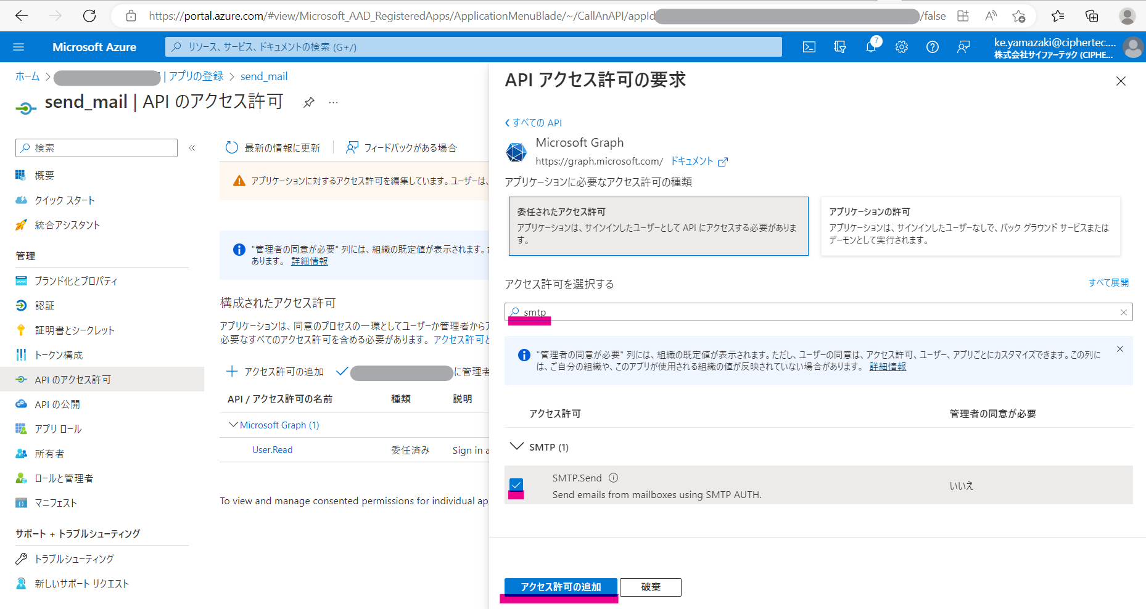Viewport: 1146px width, 609px height.
Task: Open 詳細情報 link in the panel banner
Action: pos(888,367)
